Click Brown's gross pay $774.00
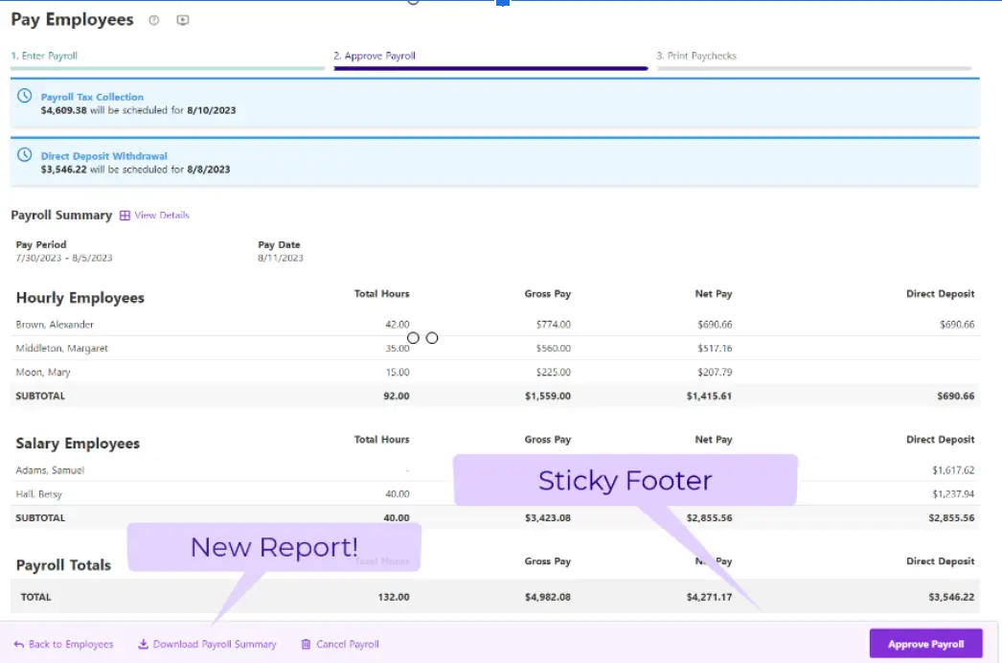The height and width of the screenshot is (663, 1002). click(554, 325)
